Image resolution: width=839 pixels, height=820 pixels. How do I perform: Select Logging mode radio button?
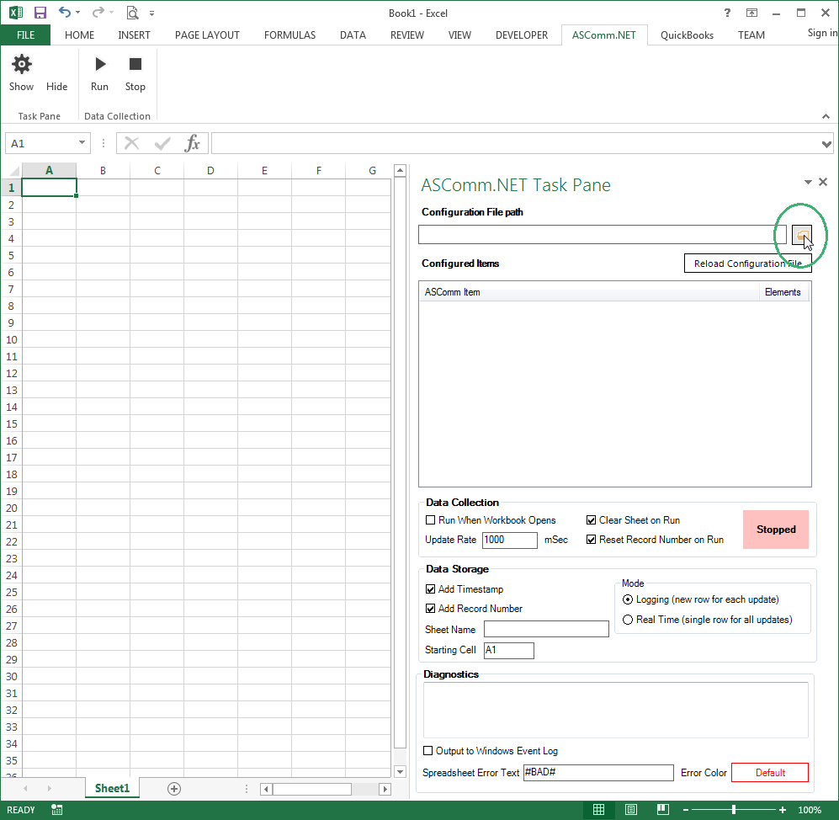(x=628, y=599)
